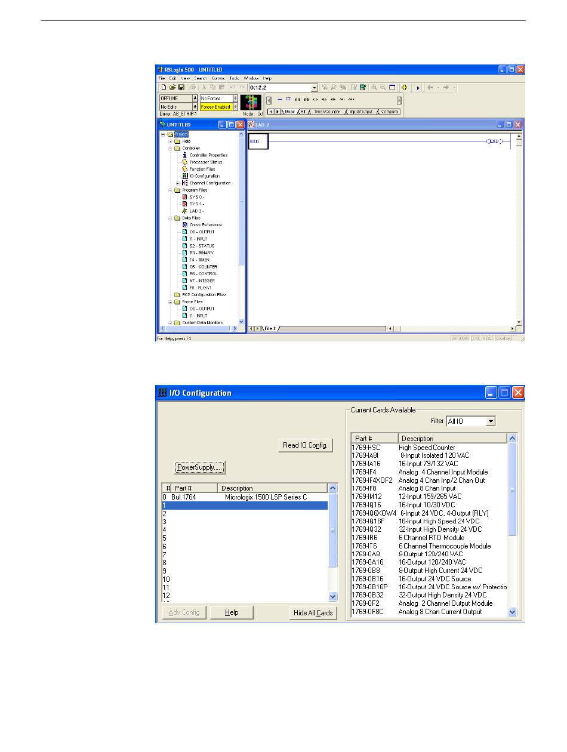The width and height of the screenshot is (567, 752).
Task: Click the Open file folder icon
Action: coord(172,88)
